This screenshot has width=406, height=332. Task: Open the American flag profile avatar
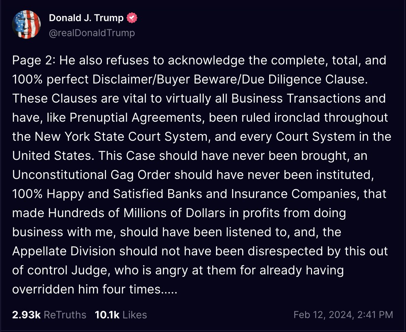pos(26,25)
